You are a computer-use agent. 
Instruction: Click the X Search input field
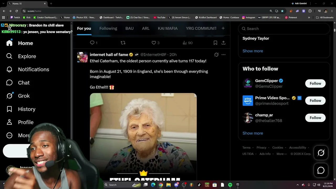(x=284, y=29)
